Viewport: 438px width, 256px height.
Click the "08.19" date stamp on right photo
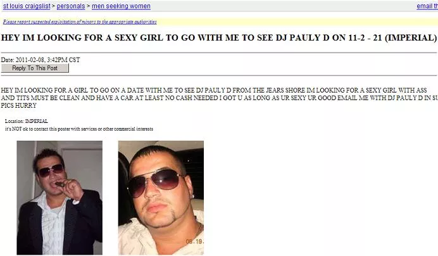tap(195, 241)
